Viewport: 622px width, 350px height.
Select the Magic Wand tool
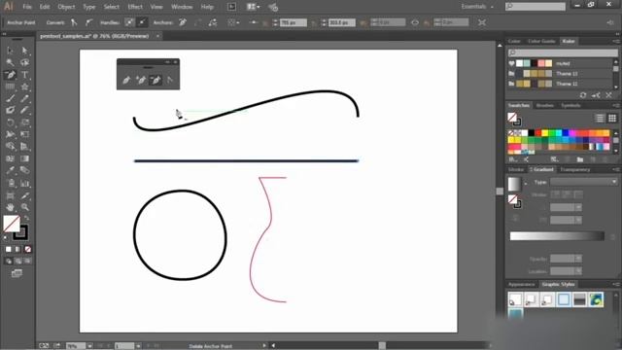11,62
